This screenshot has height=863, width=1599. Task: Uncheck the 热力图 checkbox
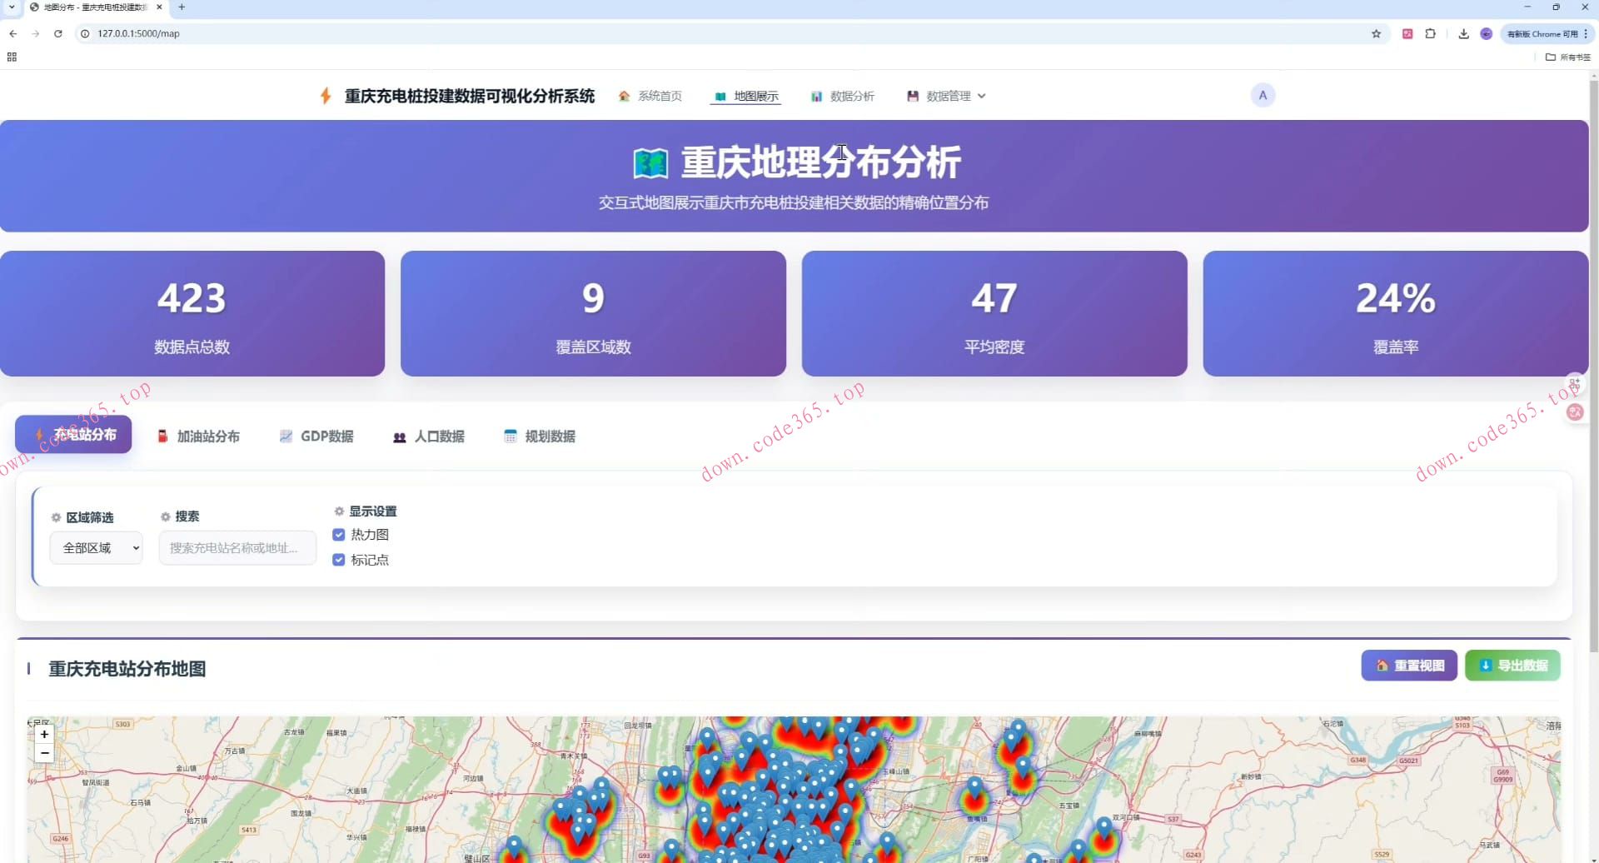tap(339, 535)
